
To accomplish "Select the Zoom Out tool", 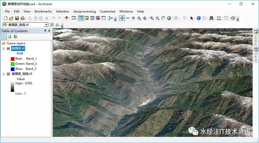I will tap(157, 18).
